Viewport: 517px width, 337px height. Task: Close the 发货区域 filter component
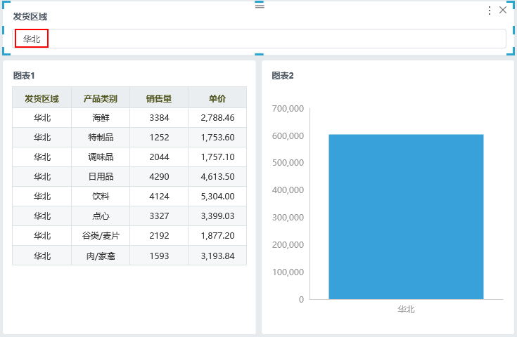point(503,11)
